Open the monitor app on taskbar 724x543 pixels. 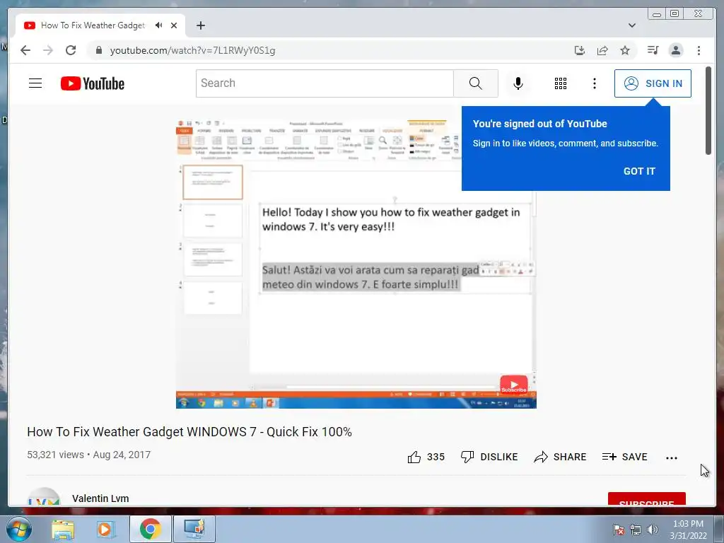pyautogui.click(x=194, y=529)
